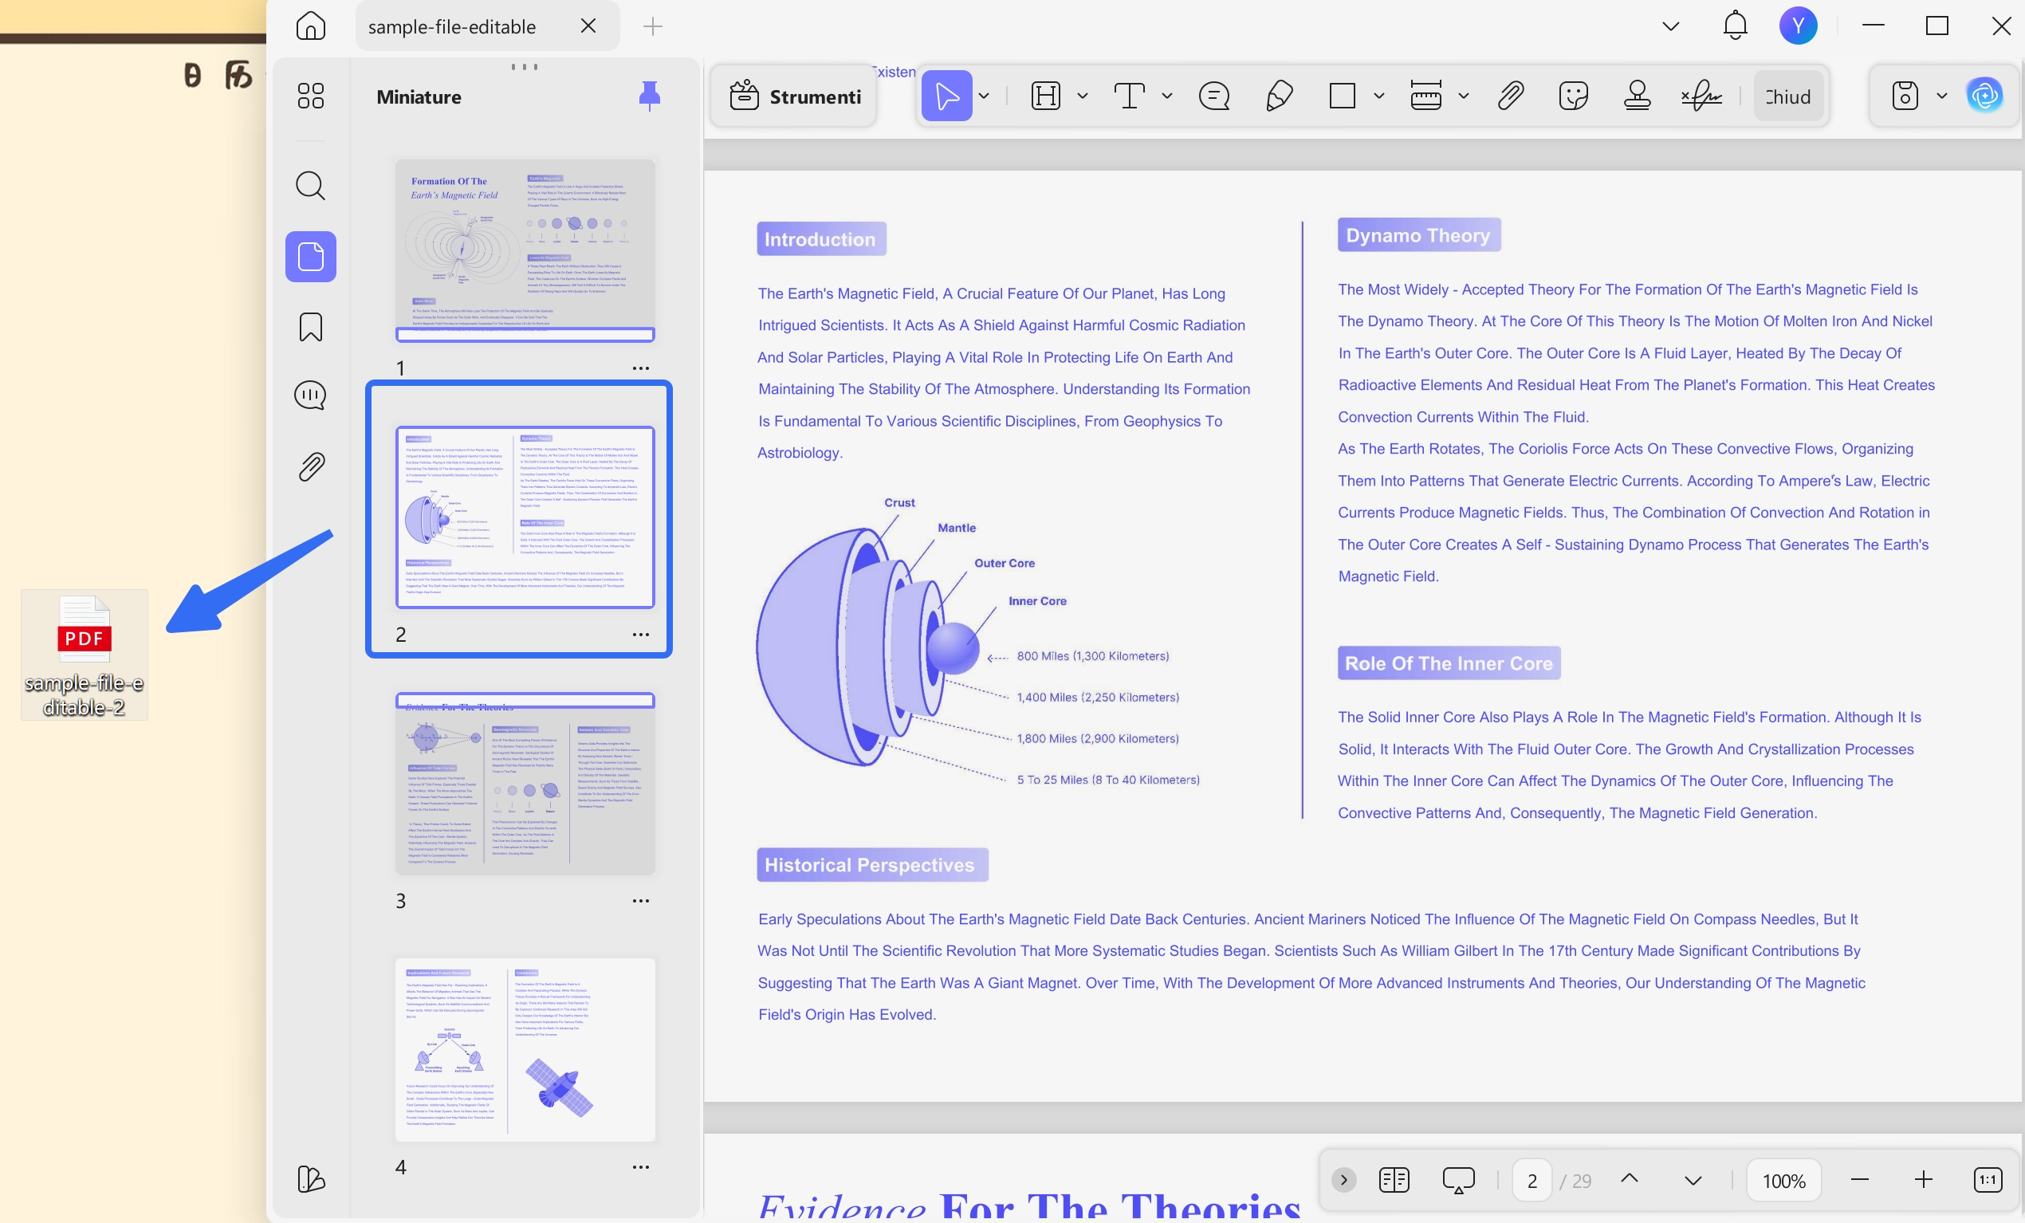Toggle the pin on Miniature panel
Viewport: 2025px width, 1223px height.
[649, 96]
